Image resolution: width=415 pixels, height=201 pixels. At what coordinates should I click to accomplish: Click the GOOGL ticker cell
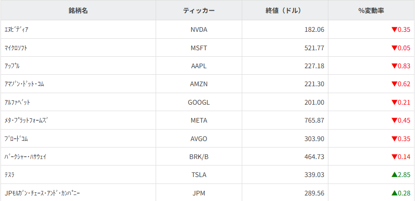click(199, 102)
